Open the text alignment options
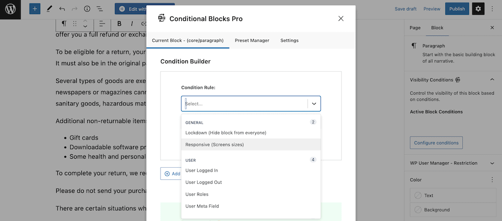The image size is (502, 221). tap(102, 24)
